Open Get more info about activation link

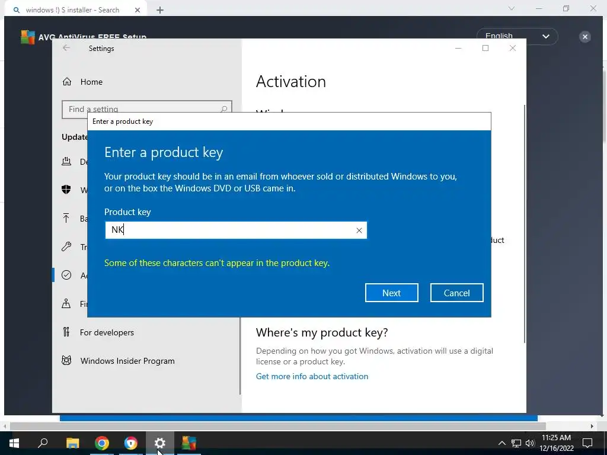coord(312,376)
